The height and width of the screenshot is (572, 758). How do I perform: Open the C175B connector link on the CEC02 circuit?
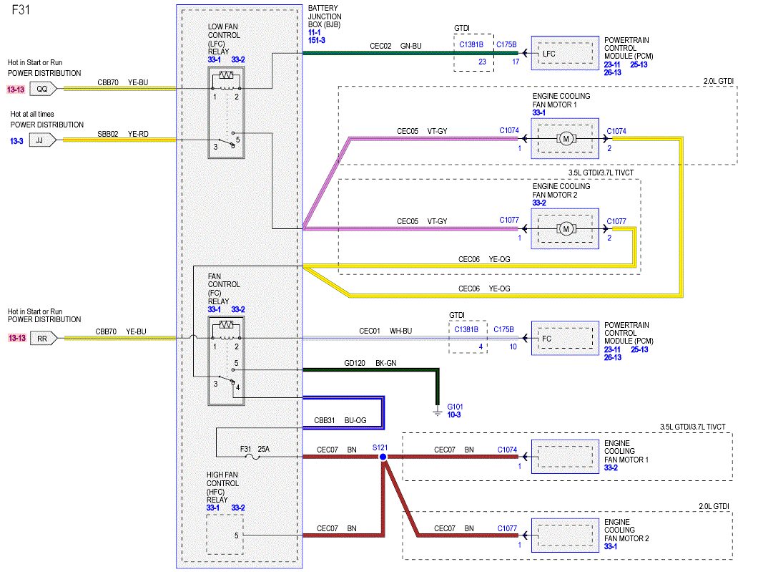click(506, 44)
